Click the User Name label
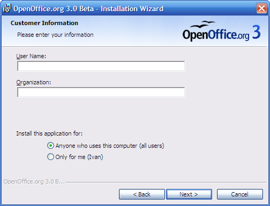The image size is (270, 206). [x=31, y=56]
